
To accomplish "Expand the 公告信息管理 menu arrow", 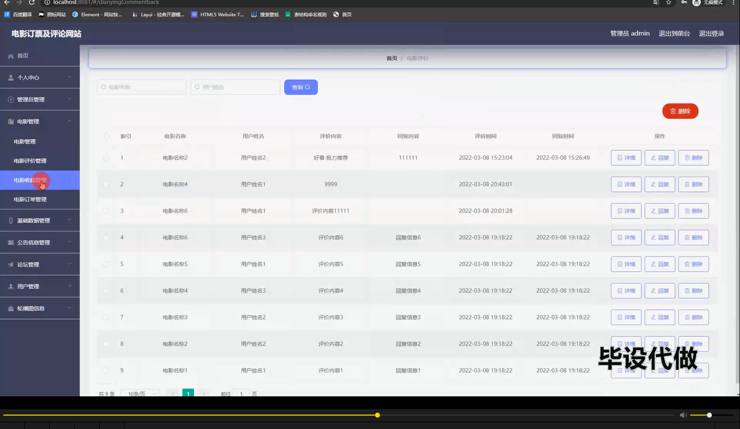I will click(70, 242).
